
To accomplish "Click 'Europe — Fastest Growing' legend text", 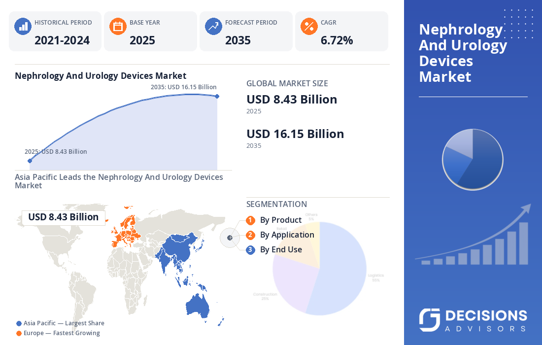I will (x=62, y=333).
